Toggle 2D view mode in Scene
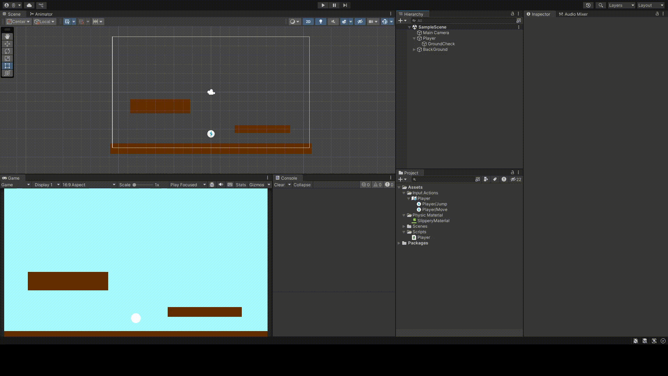 (x=308, y=22)
